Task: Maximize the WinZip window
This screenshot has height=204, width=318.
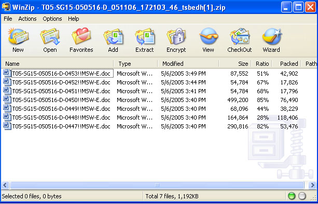Action: click(298, 7)
